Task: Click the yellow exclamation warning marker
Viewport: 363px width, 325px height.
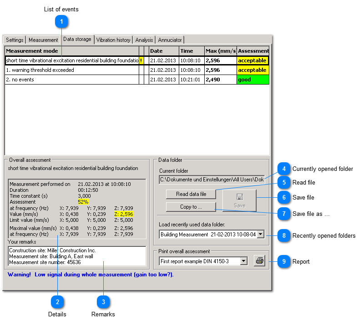Action: pyautogui.click(x=141, y=60)
